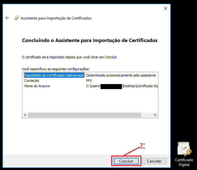Click the heading Concluindo o Assistente
This screenshot has height=170, width=197.
90,40
